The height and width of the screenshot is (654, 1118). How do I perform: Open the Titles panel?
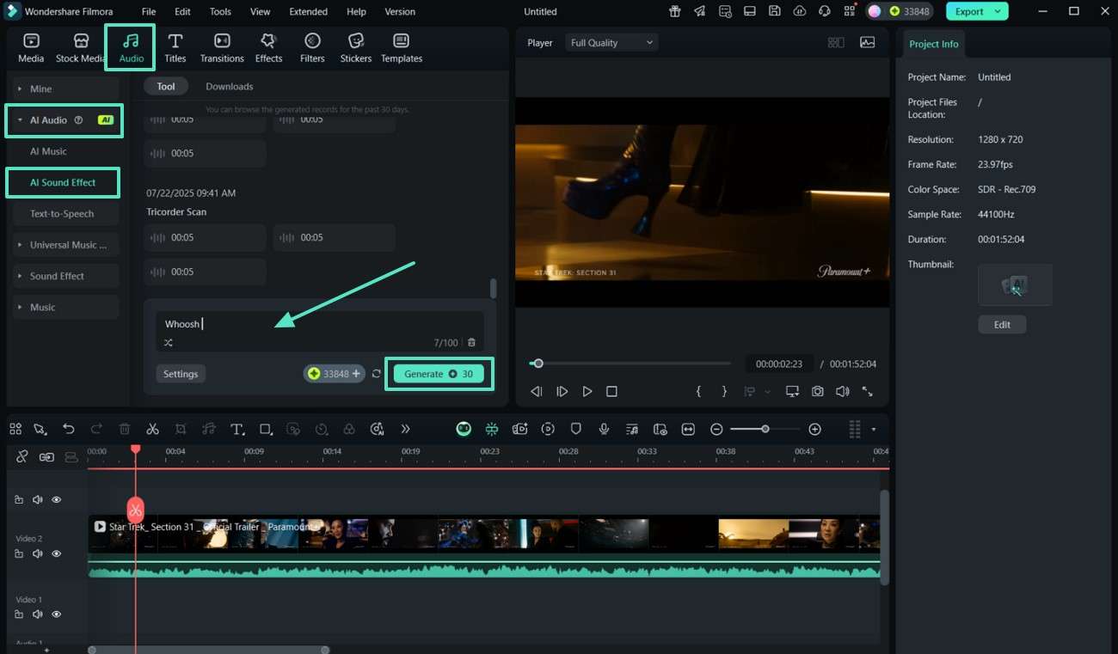pyautogui.click(x=175, y=48)
